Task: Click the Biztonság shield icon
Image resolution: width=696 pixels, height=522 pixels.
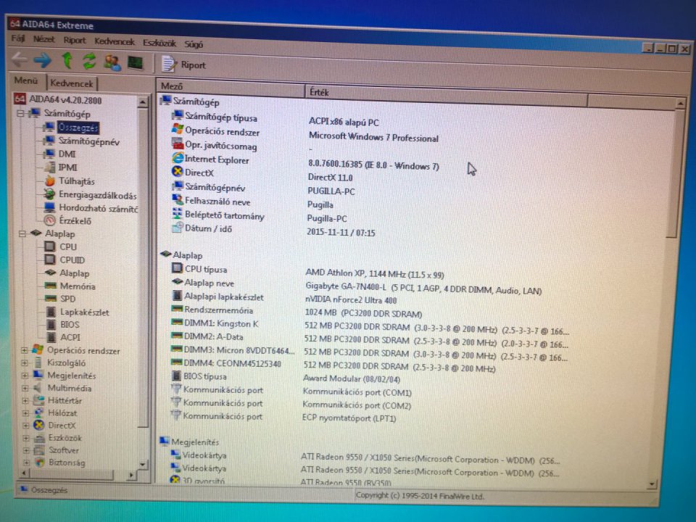Action: [x=40, y=463]
